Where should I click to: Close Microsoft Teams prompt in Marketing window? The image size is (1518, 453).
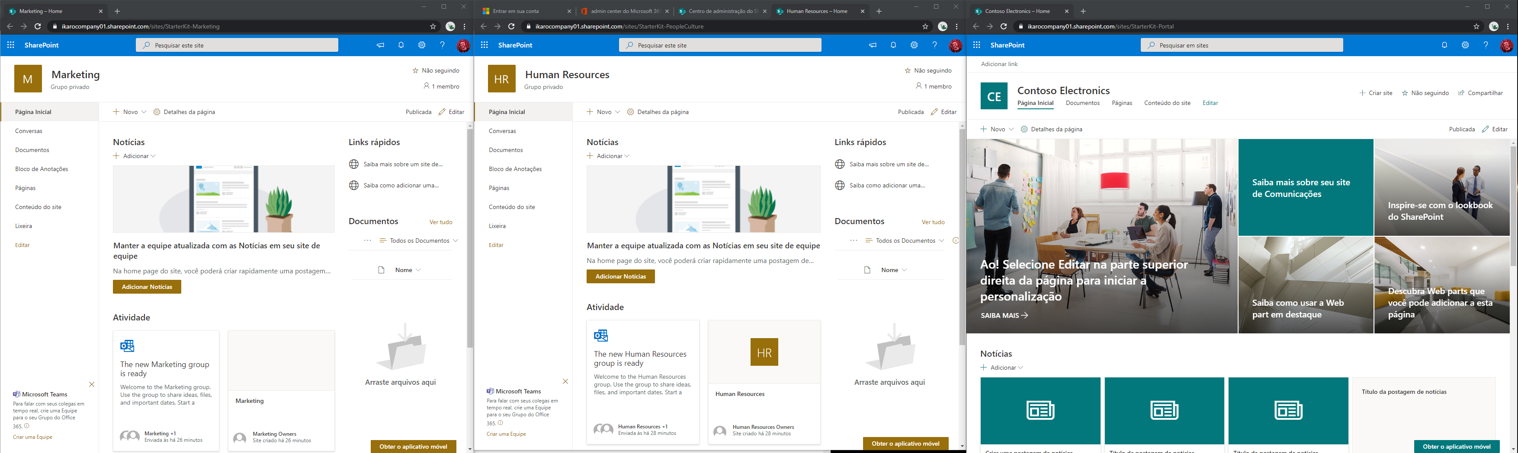[x=91, y=385]
